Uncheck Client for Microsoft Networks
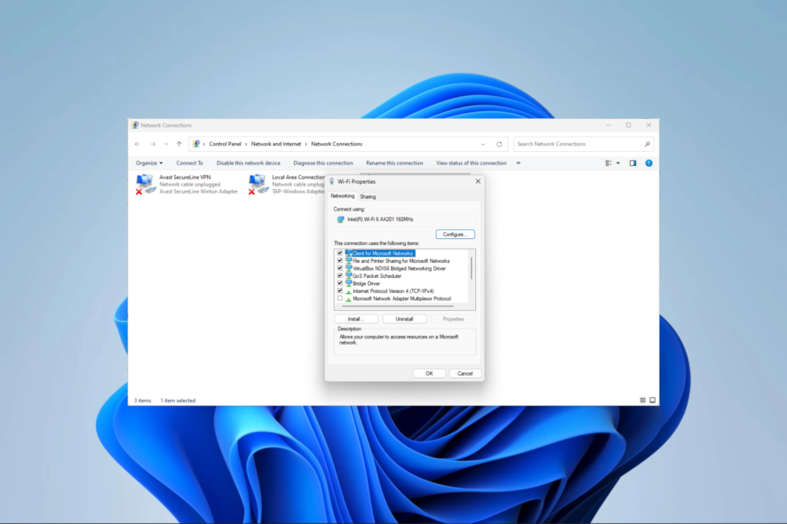This screenshot has width=787, height=524. pos(340,253)
